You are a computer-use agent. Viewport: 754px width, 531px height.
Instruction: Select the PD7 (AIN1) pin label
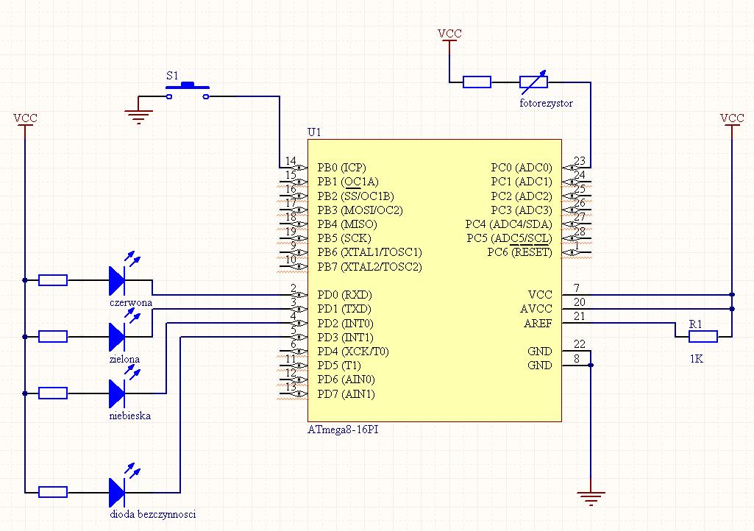click(x=346, y=394)
